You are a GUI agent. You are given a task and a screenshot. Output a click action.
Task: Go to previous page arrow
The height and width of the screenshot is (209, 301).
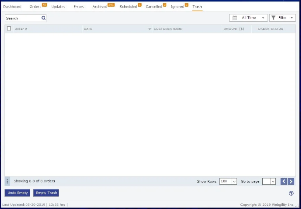284,181
